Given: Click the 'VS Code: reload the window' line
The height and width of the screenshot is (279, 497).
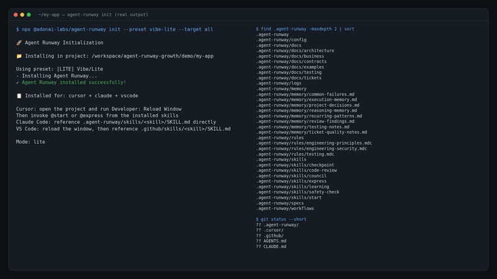Looking at the screenshot, I should click(x=123, y=129).
